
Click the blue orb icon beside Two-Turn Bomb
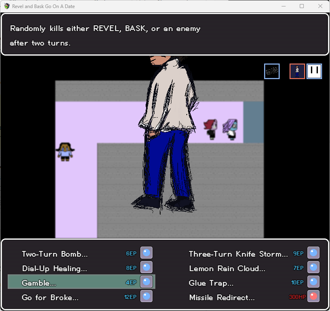click(146, 253)
